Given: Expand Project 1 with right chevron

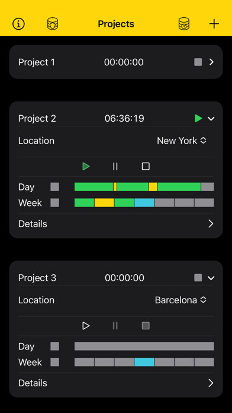Looking at the screenshot, I should point(211,62).
